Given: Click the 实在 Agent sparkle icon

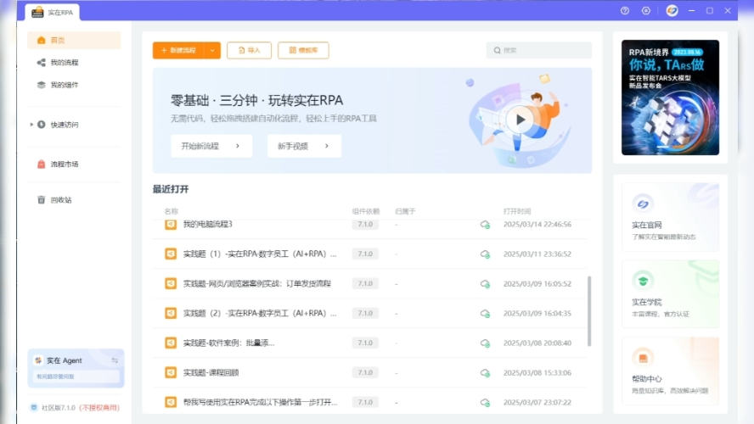Looking at the screenshot, I should 38,360.
